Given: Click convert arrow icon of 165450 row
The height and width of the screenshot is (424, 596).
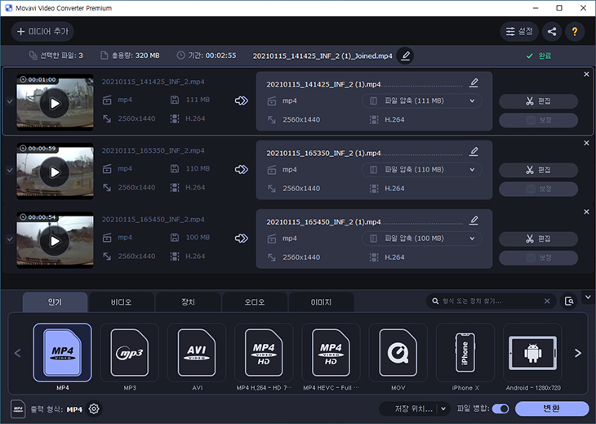Looking at the screenshot, I should tap(242, 239).
